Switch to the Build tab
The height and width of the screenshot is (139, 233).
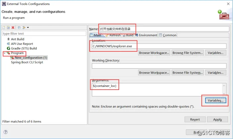click(128, 35)
